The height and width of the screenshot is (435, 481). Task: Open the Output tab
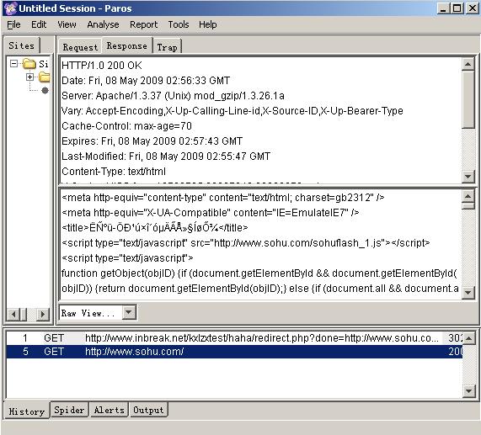(x=148, y=410)
